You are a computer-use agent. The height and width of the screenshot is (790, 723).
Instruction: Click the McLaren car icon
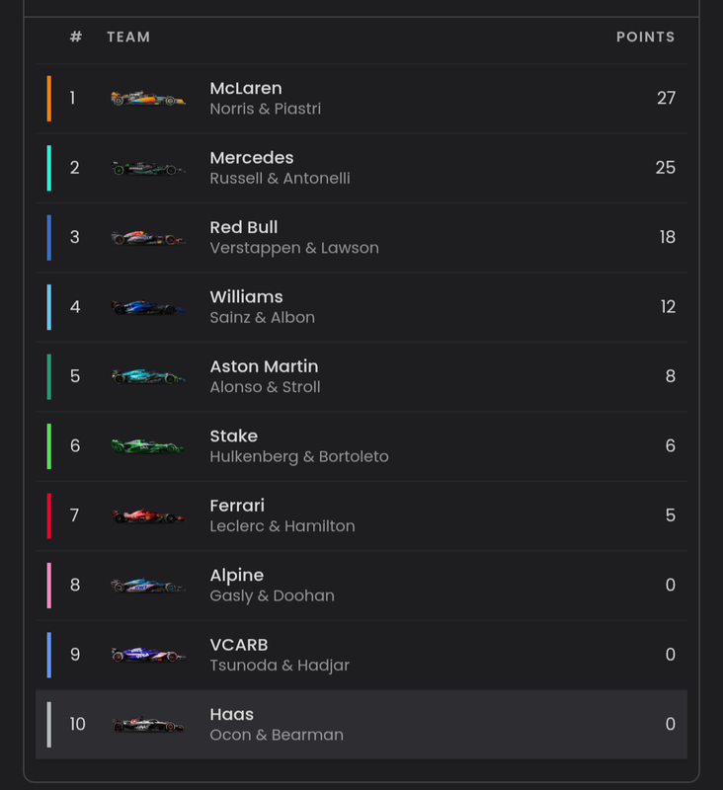click(148, 98)
